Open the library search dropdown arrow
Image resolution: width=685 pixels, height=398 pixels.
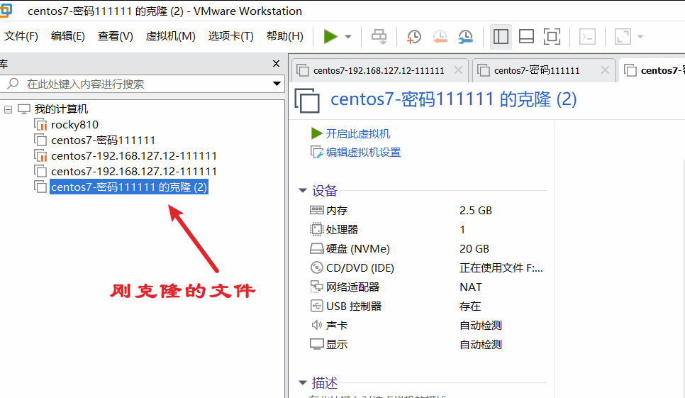coord(277,84)
